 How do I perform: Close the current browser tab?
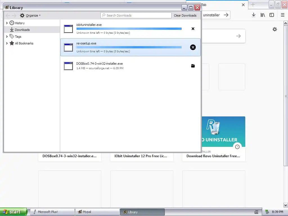click(x=243, y=5)
